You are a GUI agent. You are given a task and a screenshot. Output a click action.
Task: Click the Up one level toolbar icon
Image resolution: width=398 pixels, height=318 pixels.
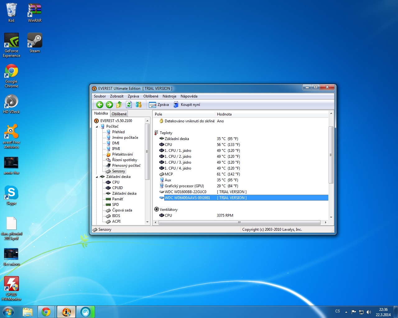(x=119, y=105)
